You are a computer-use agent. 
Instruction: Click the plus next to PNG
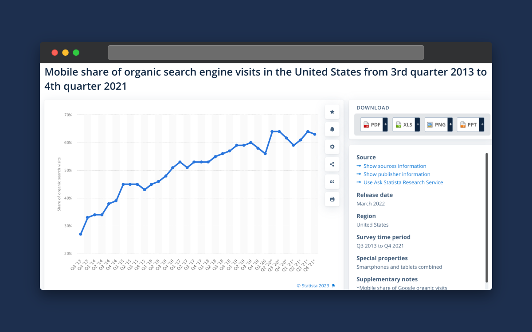point(450,125)
